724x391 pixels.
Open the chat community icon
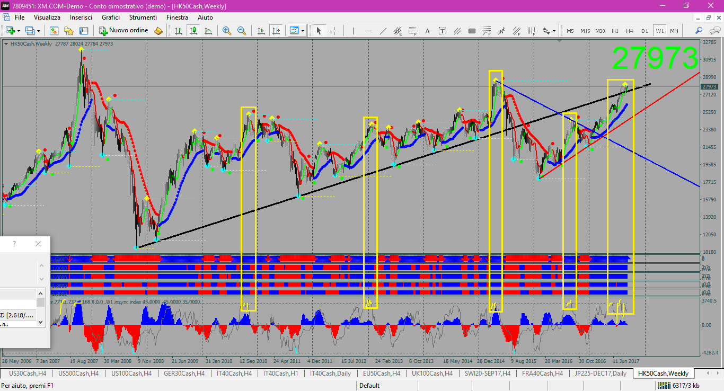[x=714, y=31]
